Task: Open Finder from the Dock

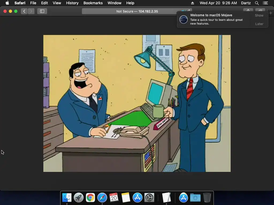Action: [67, 198]
